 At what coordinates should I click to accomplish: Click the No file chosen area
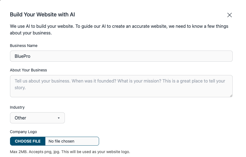tap(72, 141)
